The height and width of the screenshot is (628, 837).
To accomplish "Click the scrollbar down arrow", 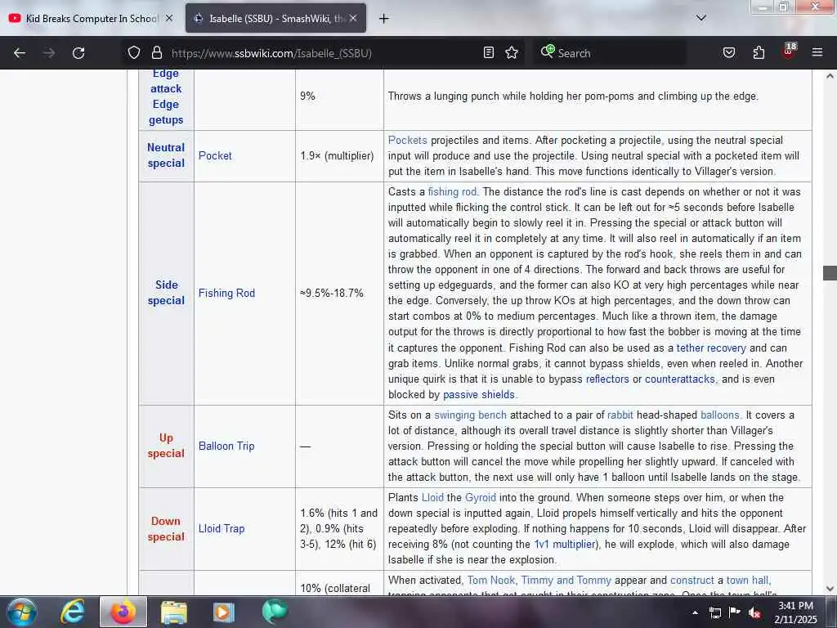I will (830, 589).
